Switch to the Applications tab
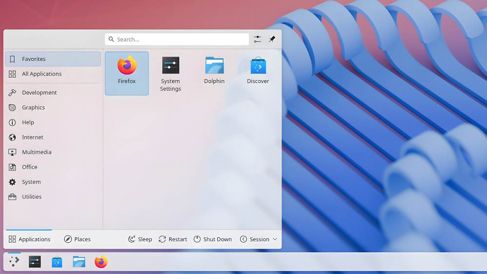Viewport: 487px width, 274px height. [29, 239]
